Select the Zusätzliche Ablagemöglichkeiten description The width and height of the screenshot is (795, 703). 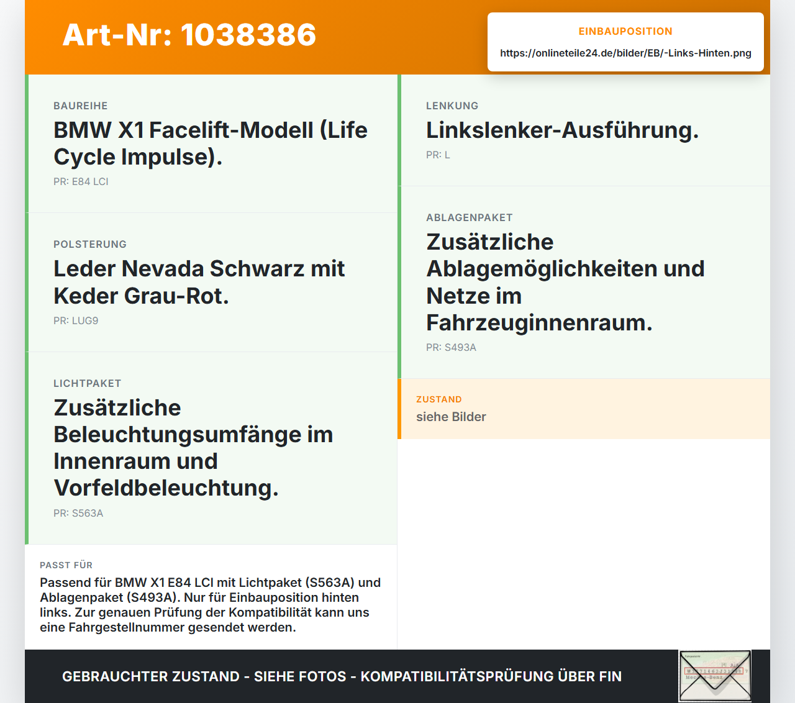(565, 282)
